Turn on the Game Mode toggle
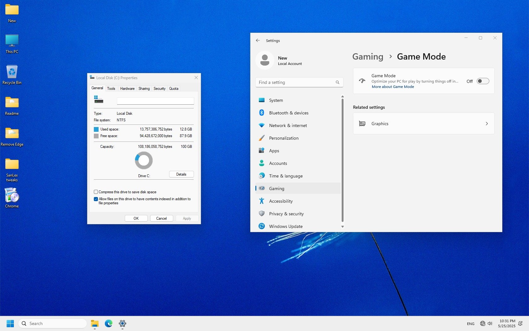This screenshot has width=529, height=331. click(x=483, y=81)
